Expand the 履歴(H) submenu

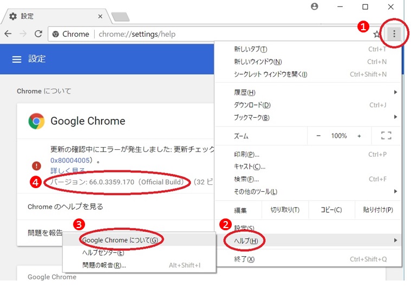(x=308, y=92)
